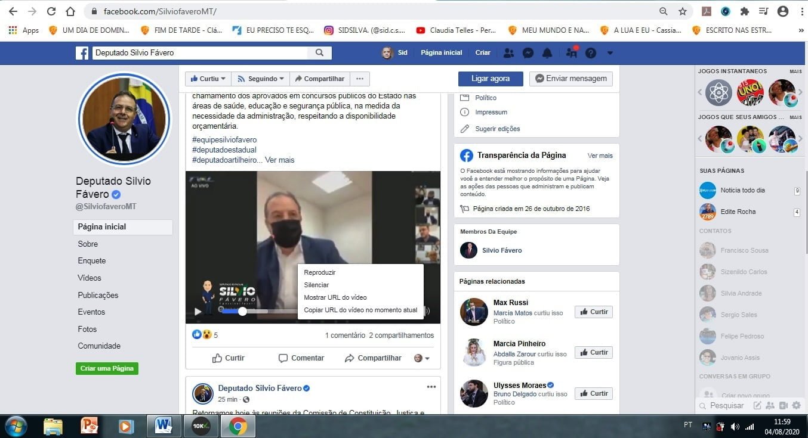Image resolution: width=808 pixels, height=438 pixels.
Task: Click the Facebook search magnifier button
Action: pos(320,52)
